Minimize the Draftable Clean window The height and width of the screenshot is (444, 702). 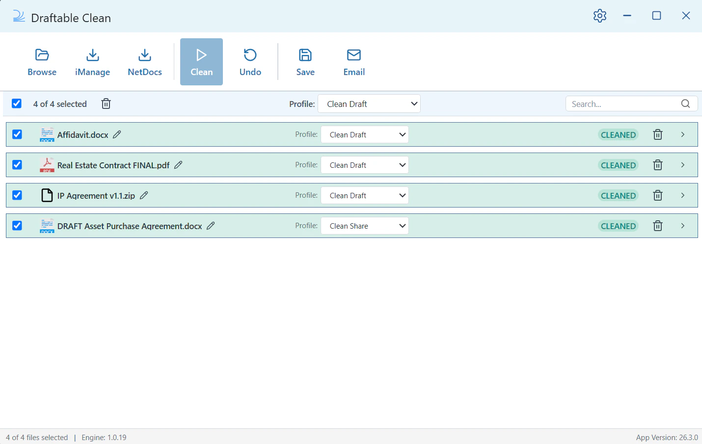point(627,16)
